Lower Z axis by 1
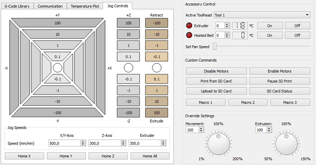The image size is (316, 165). click(x=128, y=90)
